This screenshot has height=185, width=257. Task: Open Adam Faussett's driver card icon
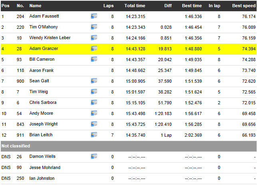(94, 16)
